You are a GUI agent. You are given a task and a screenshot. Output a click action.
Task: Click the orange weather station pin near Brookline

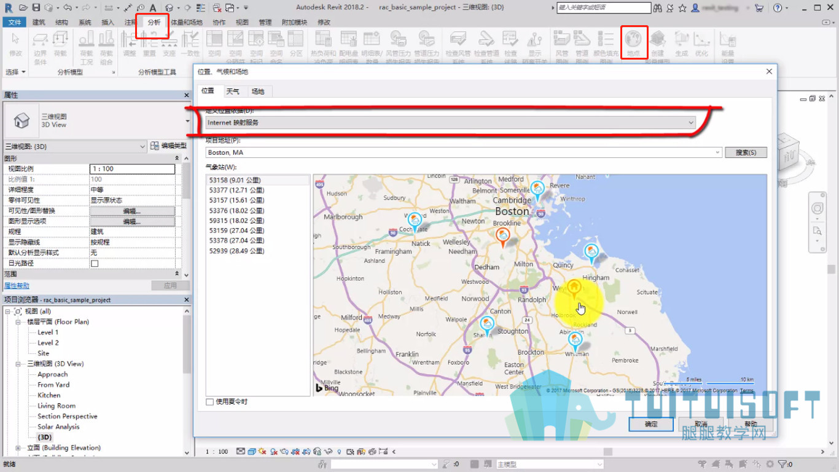[502, 237]
